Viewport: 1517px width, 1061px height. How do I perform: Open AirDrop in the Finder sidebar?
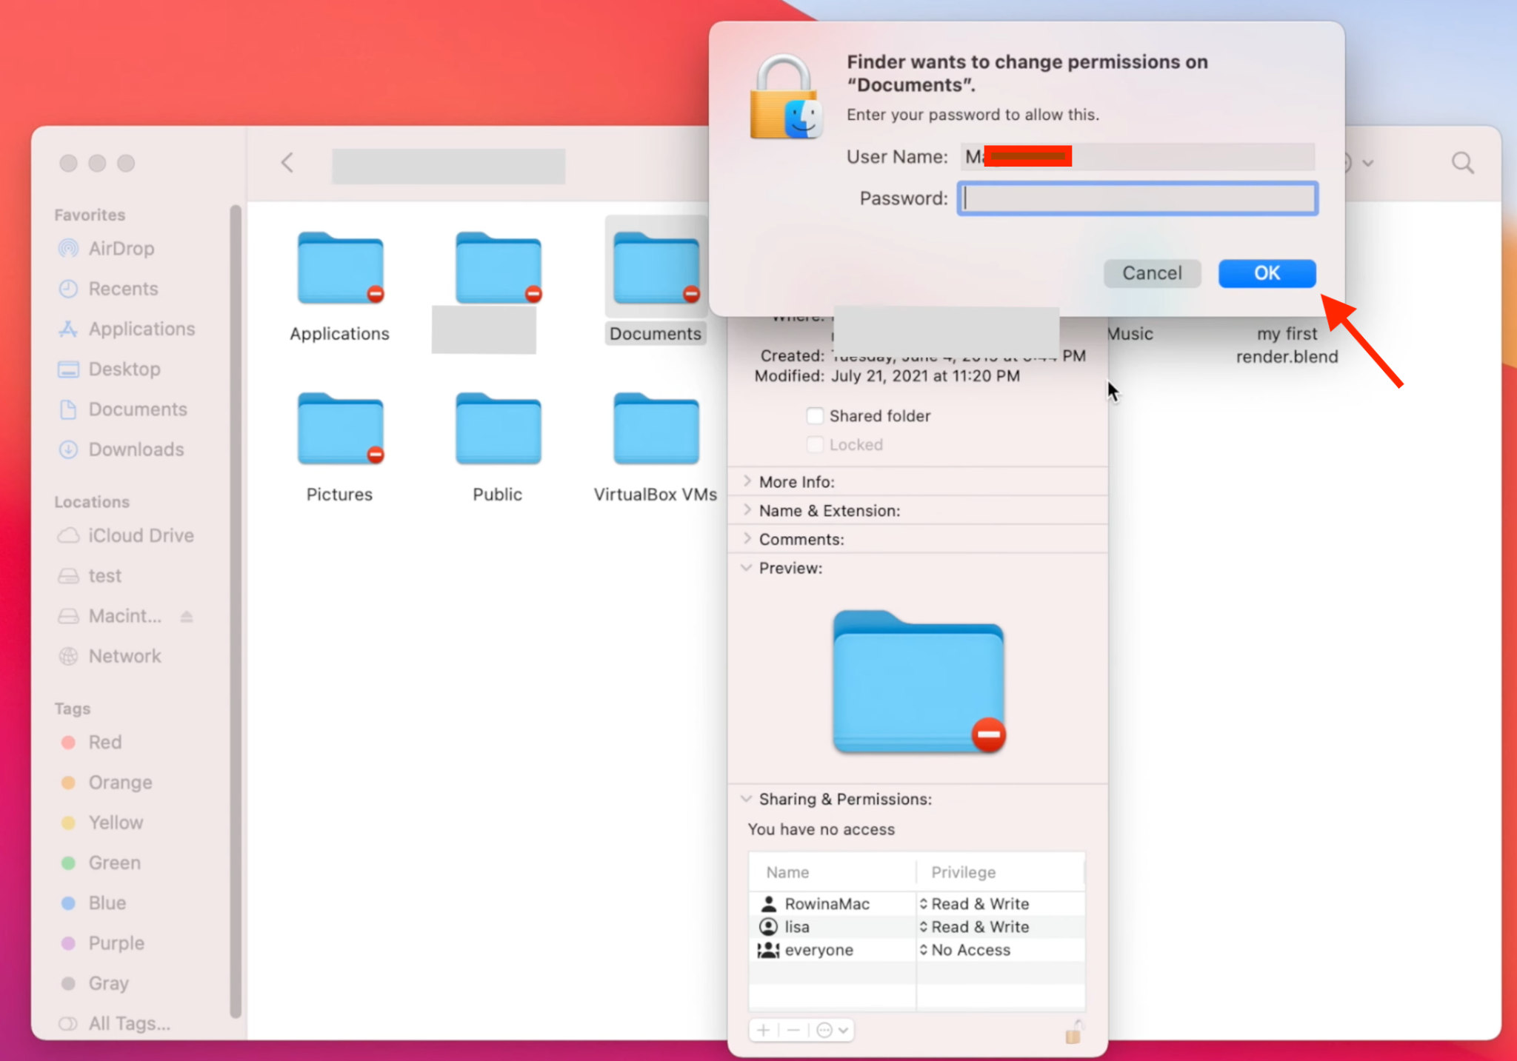point(121,248)
